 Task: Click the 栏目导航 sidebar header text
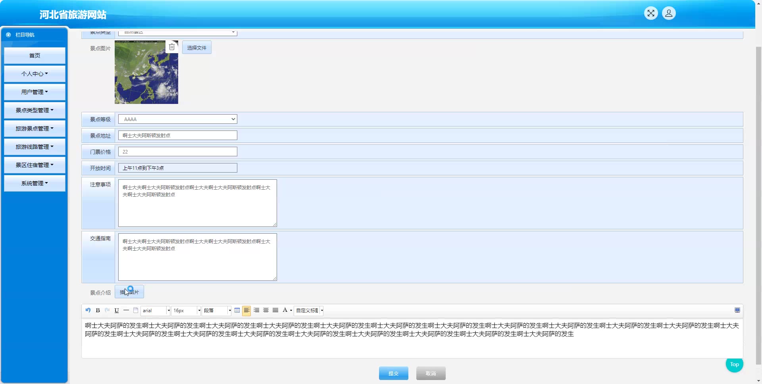[x=25, y=35]
